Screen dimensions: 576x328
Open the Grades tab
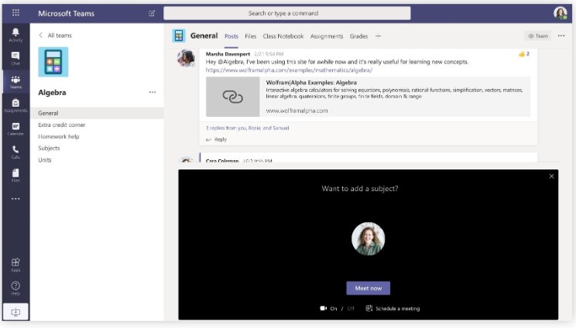pyautogui.click(x=359, y=36)
